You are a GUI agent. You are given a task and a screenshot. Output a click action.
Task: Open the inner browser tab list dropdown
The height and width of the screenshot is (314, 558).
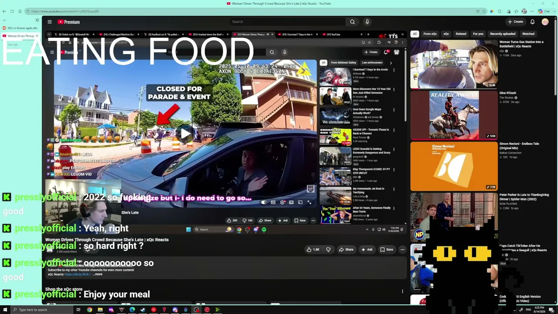49,34
